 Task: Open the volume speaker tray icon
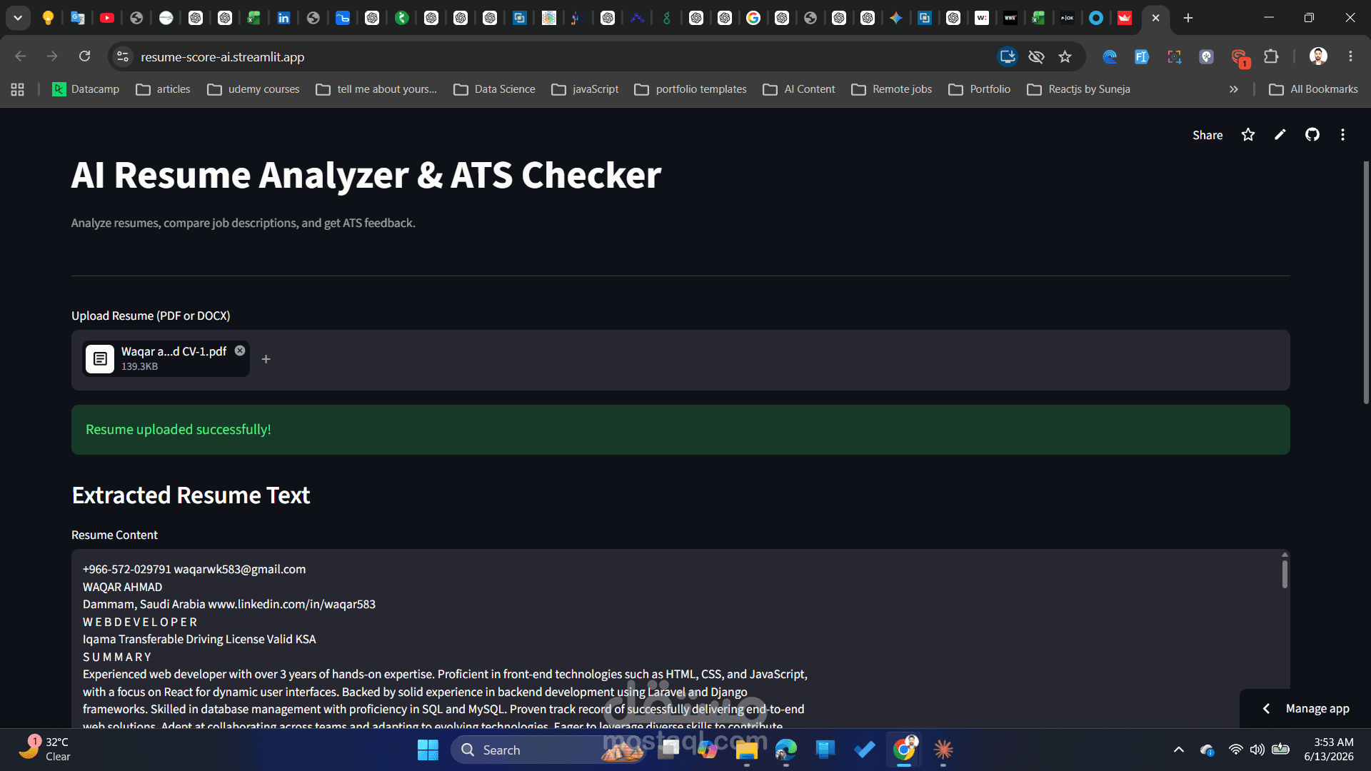click(x=1257, y=750)
